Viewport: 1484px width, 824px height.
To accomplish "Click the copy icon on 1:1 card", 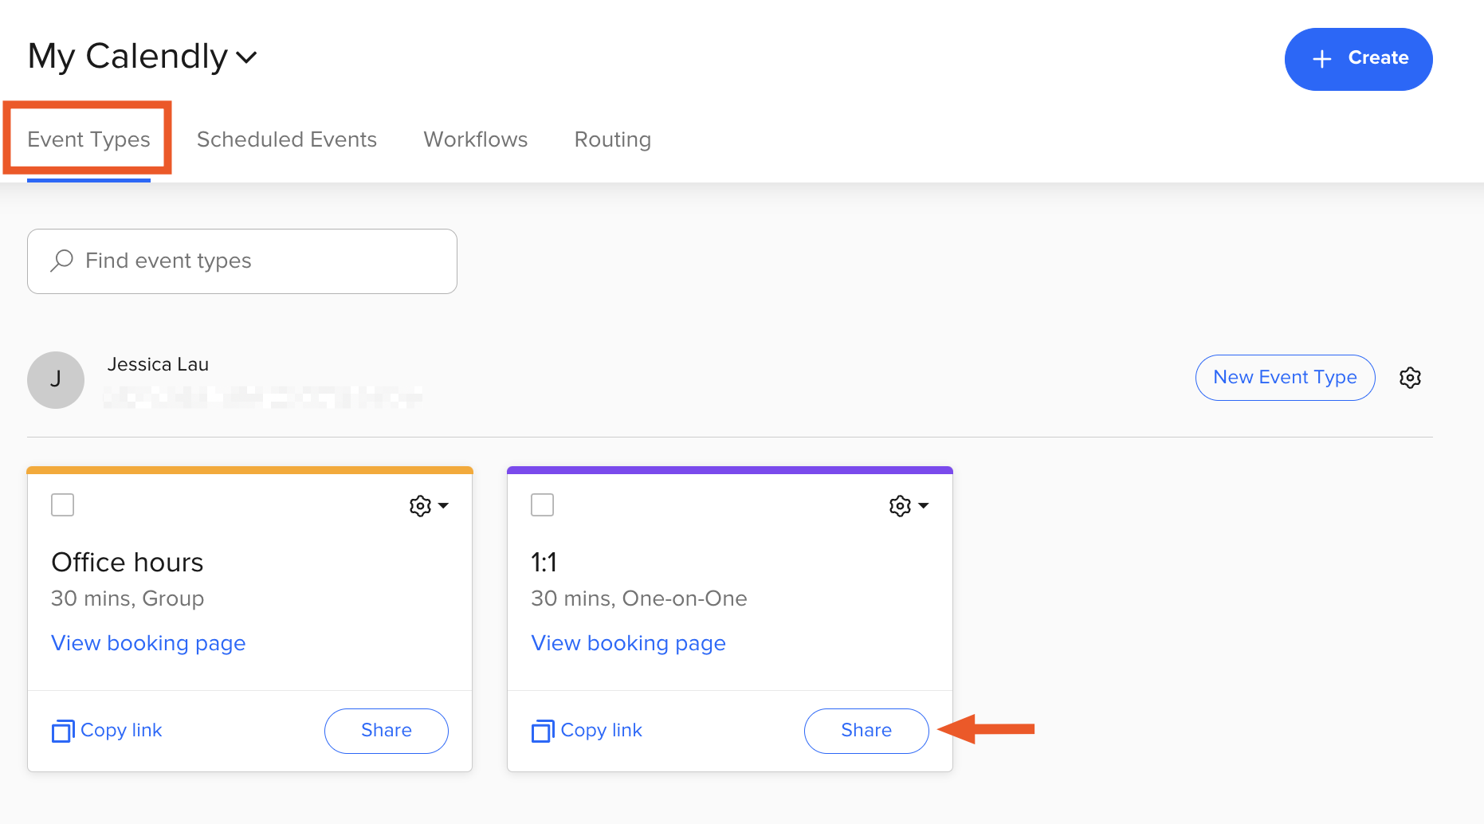I will [x=543, y=731].
